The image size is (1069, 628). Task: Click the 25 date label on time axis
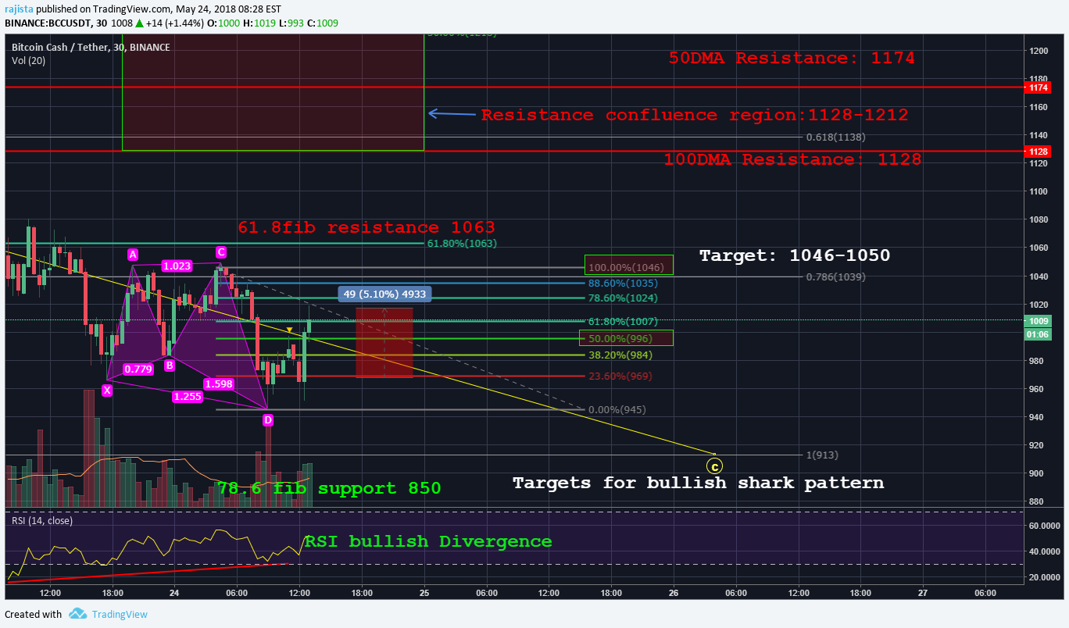click(x=424, y=593)
